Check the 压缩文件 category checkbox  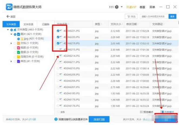[x=15, y=57]
